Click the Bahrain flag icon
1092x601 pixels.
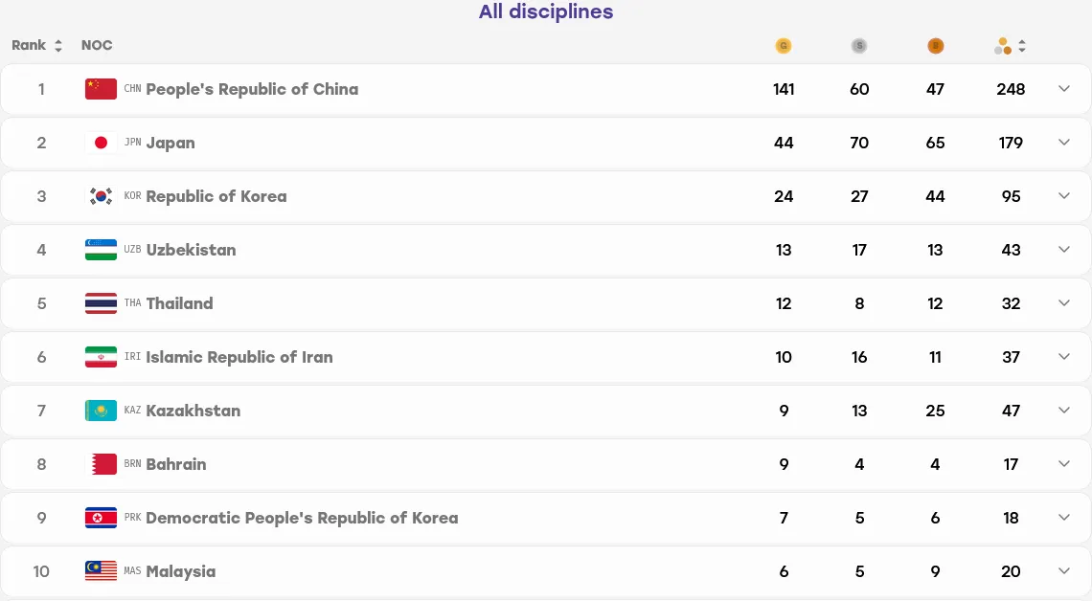point(101,464)
